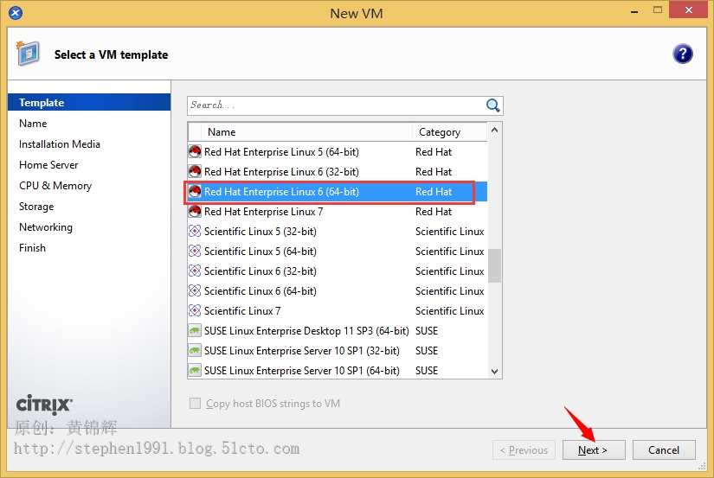Click Scientific Linux 5 (64-bit) icon
Viewport: 714px width, 478px height.
tap(195, 251)
